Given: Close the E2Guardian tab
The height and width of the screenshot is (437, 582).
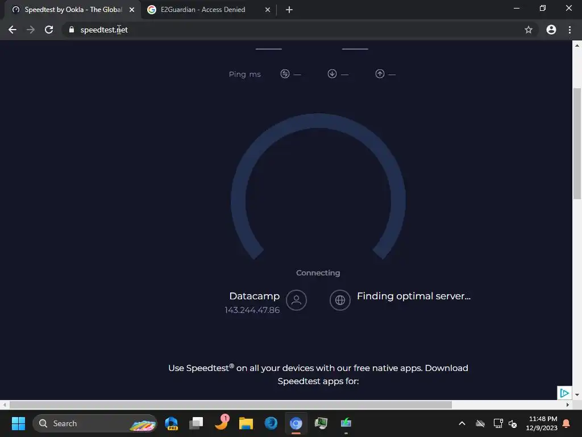Looking at the screenshot, I should click(268, 10).
